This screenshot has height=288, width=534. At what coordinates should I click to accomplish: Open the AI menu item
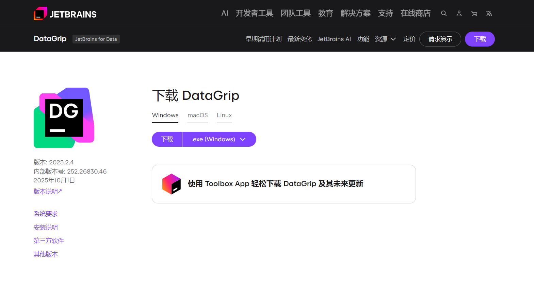coord(225,13)
